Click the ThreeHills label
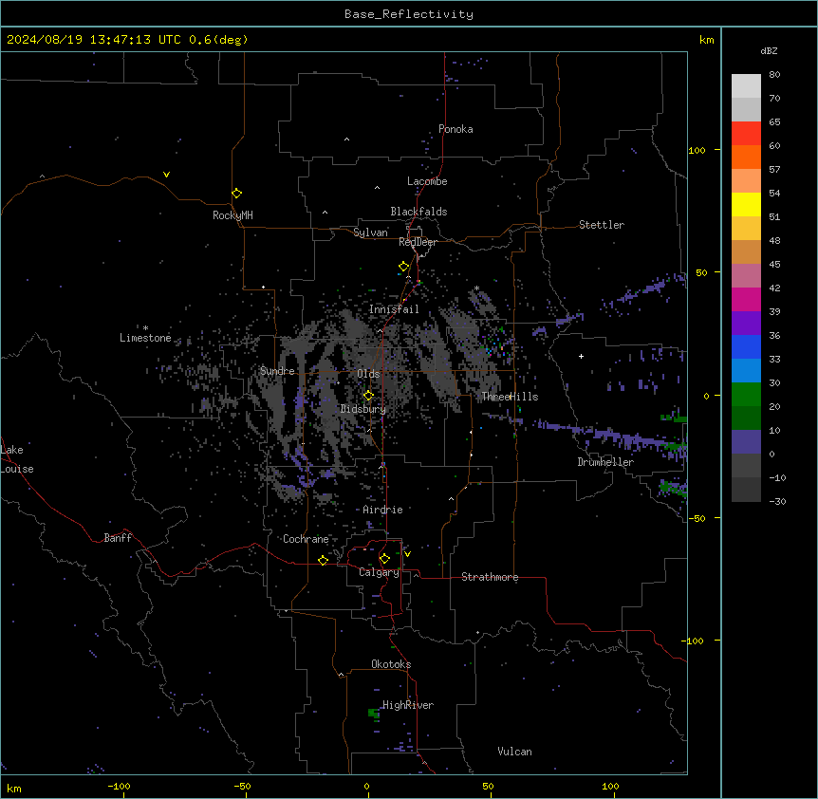Viewport: 818px width, 799px height. tap(510, 397)
